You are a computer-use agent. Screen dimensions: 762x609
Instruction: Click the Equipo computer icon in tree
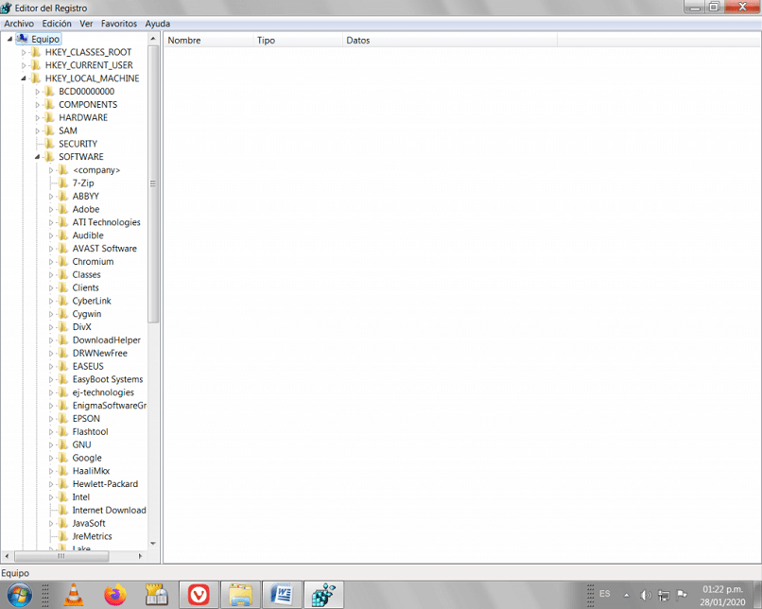pos(22,39)
